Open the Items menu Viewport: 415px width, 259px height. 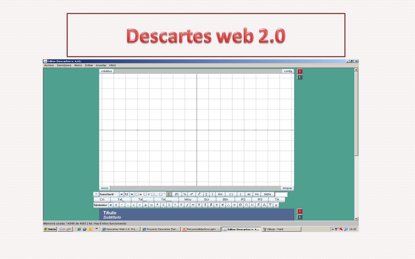(x=78, y=65)
